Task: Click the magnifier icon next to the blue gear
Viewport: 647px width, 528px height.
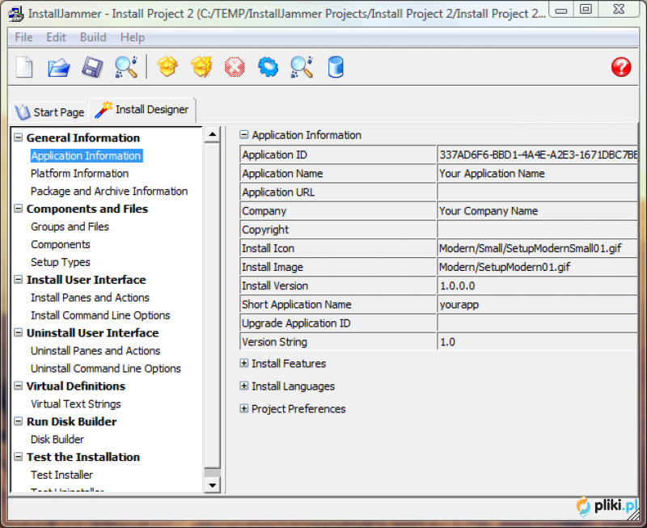Action: tap(302, 67)
